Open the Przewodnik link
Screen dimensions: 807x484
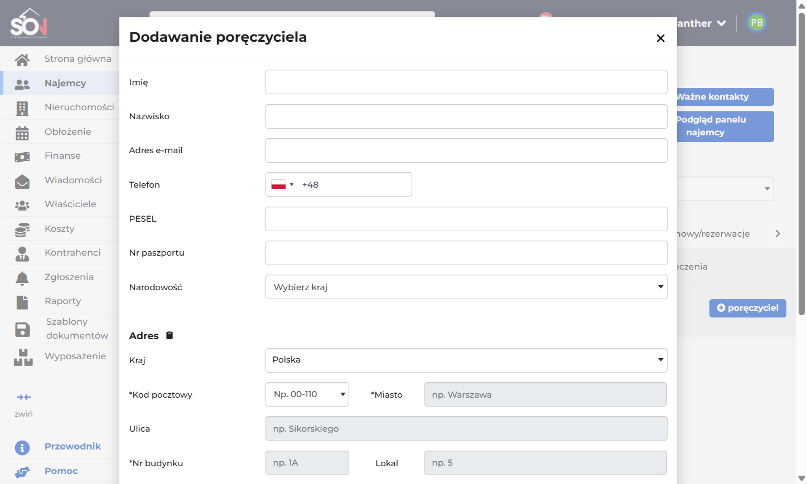point(73,446)
